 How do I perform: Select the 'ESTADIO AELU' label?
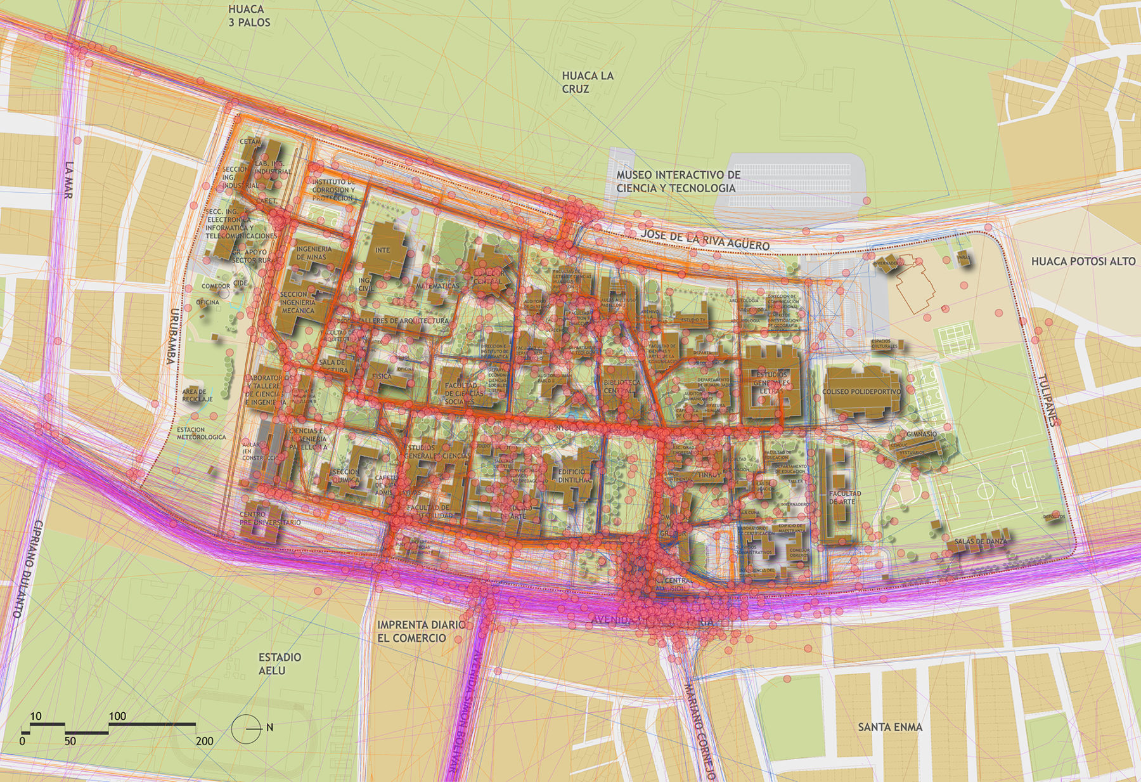[x=280, y=663]
